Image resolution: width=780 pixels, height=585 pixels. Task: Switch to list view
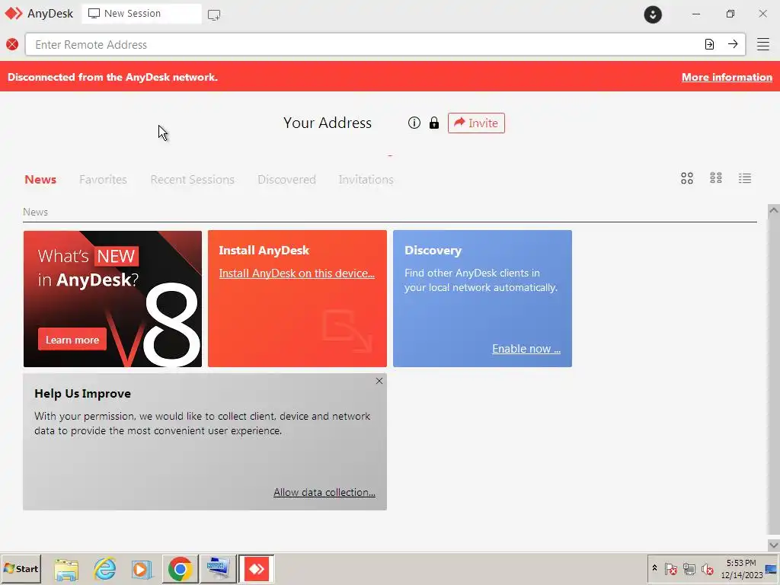pos(745,178)
